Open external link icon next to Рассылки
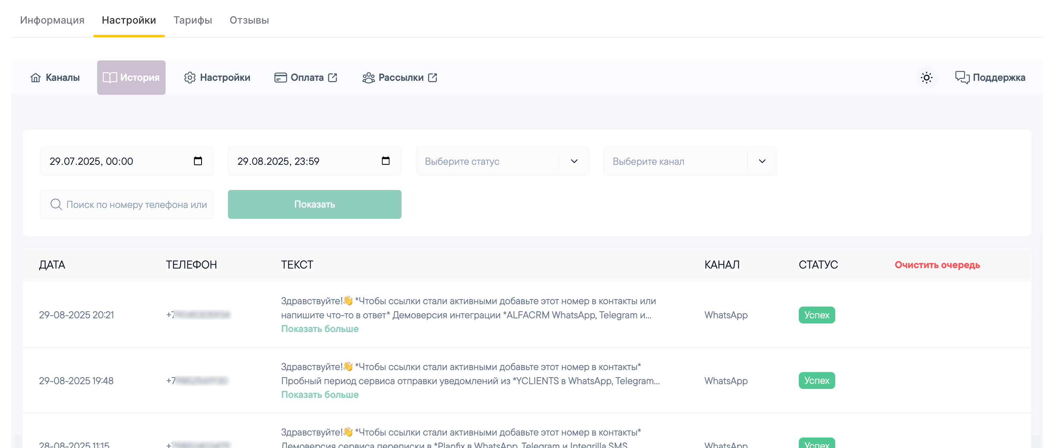Image resolution: width=1055 pixels, height=448 pixels. (x=432, y=78)
